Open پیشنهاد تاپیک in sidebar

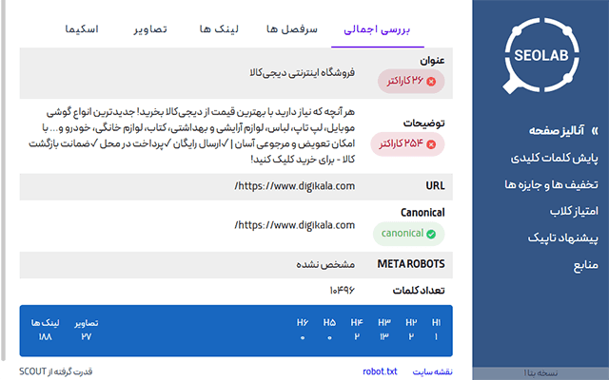pos(562,238)
